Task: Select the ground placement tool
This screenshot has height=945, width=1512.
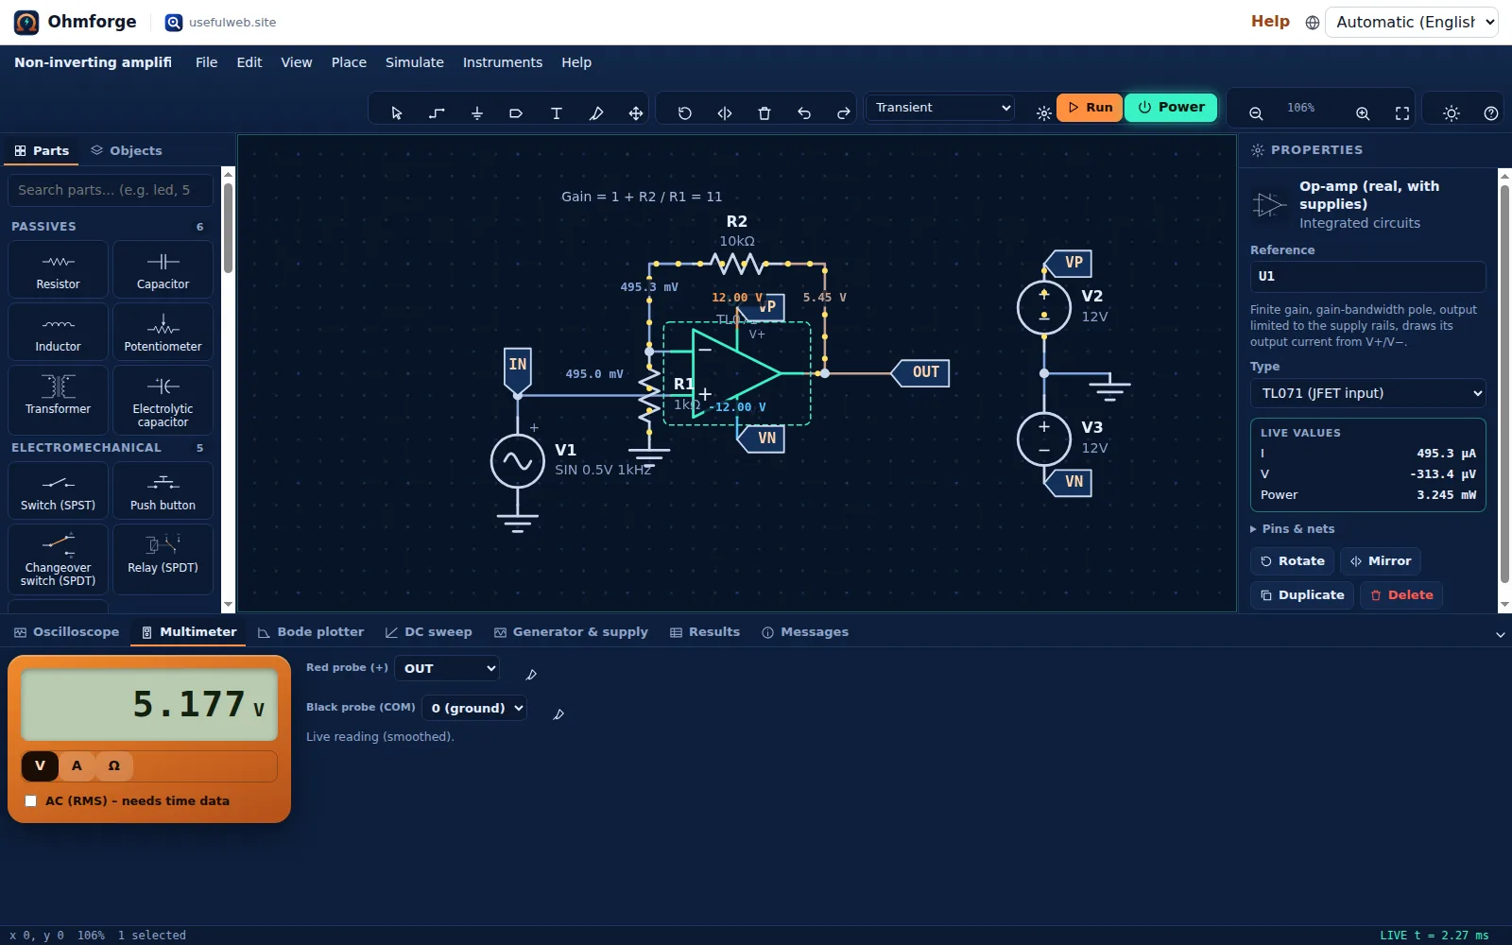Action: (x=477, y=113)
